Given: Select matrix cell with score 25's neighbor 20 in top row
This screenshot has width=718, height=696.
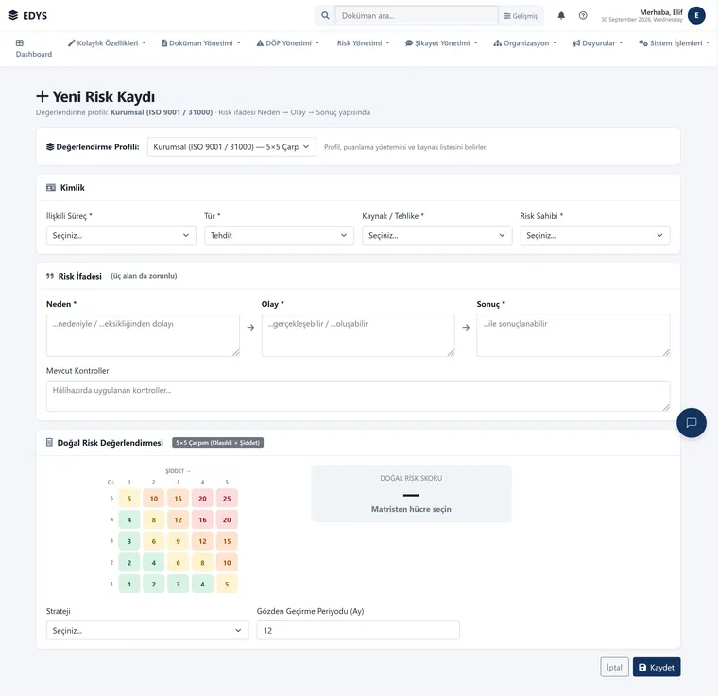Looking at the screenshot, I should 202,499.
